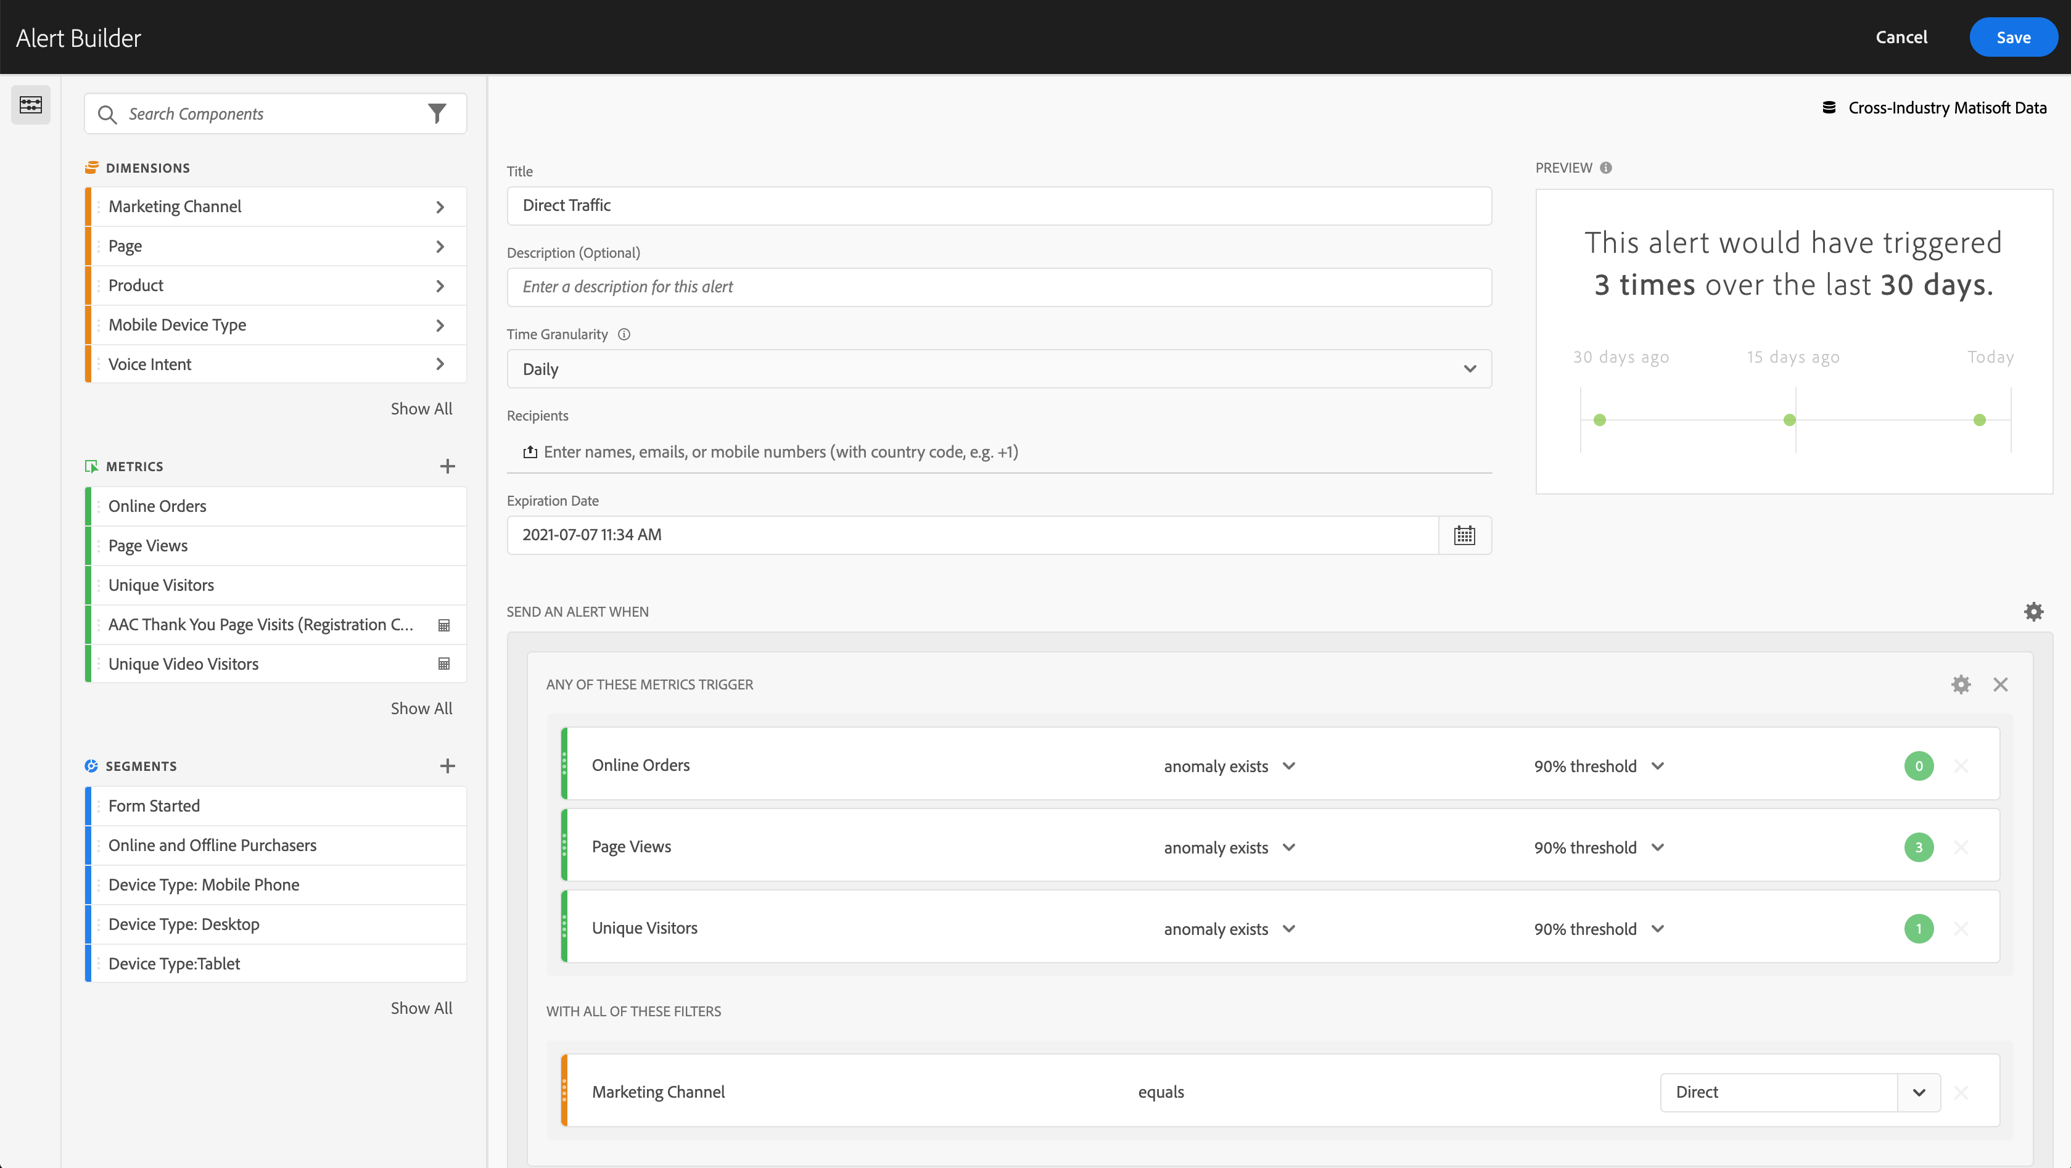The height and width of the screenshot is (1168, 2071).
Task: Click the filter funnel icon in search box
Action: coord(437,113)
